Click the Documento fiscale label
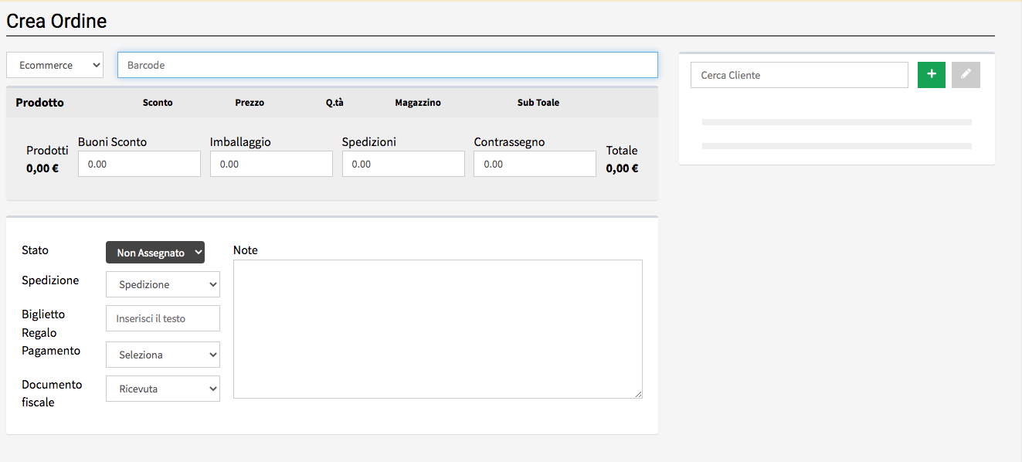The image size is (1022, 462). click(x=52, y=393)
